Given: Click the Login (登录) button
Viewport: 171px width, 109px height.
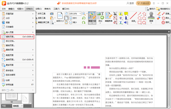Looking at the screenshot, I should tap(130, 3).
